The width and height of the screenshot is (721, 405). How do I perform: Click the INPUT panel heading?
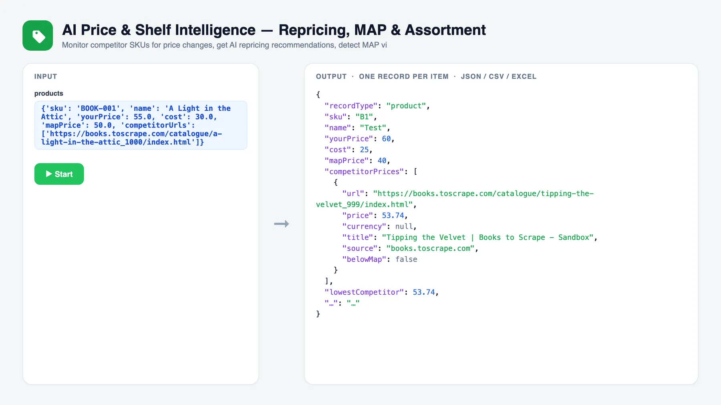46,76
